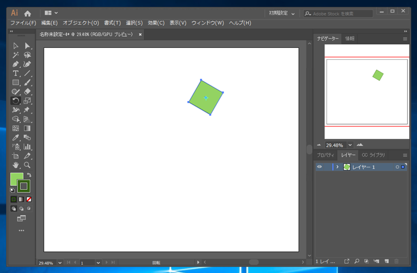Hide レイヤー 1 using the eye icon
417x273 pixels.
click(x=320, y=167)
